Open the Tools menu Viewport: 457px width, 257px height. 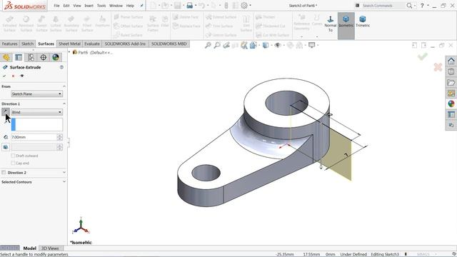[101, 6]
